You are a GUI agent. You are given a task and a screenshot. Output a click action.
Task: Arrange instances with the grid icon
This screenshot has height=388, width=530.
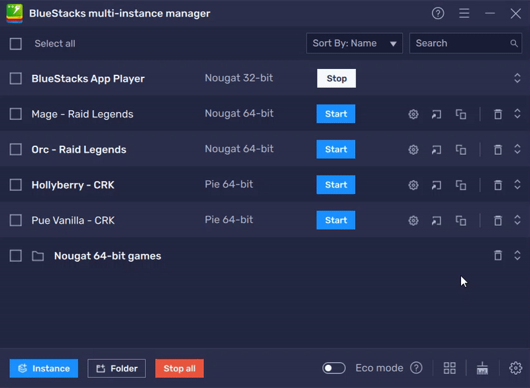pos(450,368)
